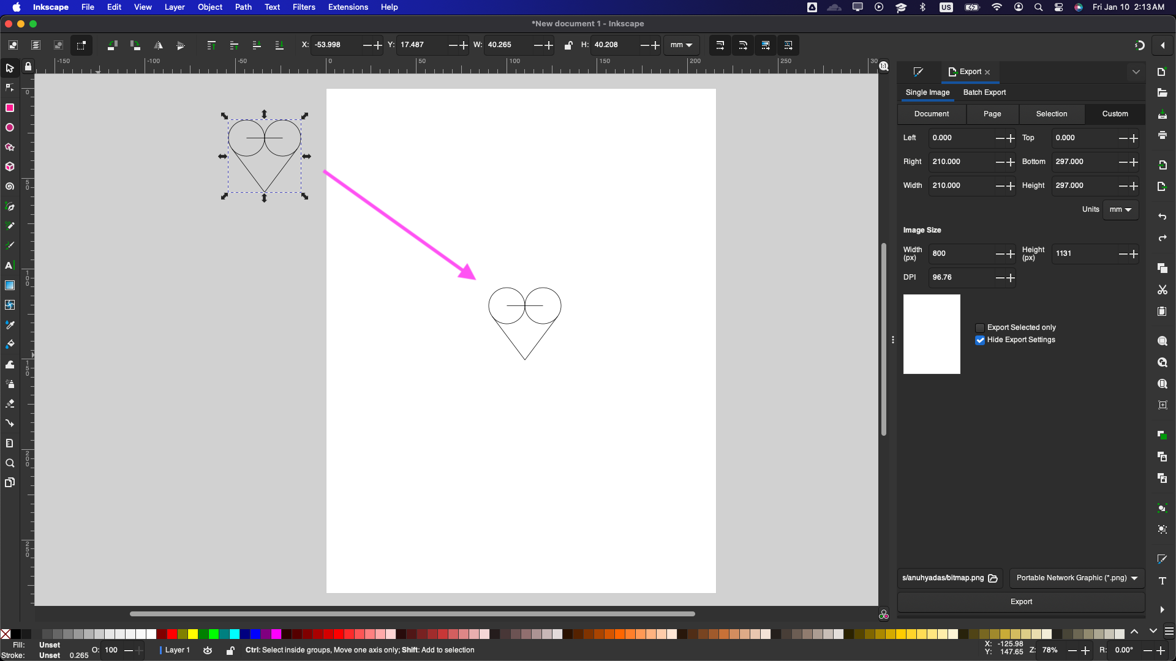Choose the Text tool
Viewport: 1176px width, 661px height.
point(10,266)
